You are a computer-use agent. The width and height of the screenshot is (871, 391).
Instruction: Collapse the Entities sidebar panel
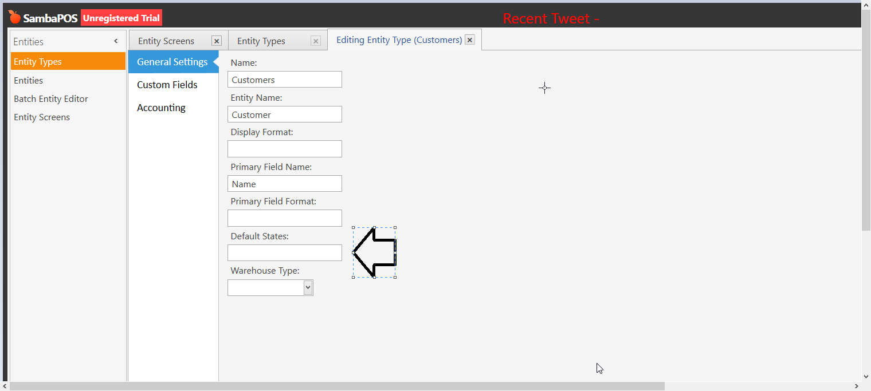[x=116, y=41]
